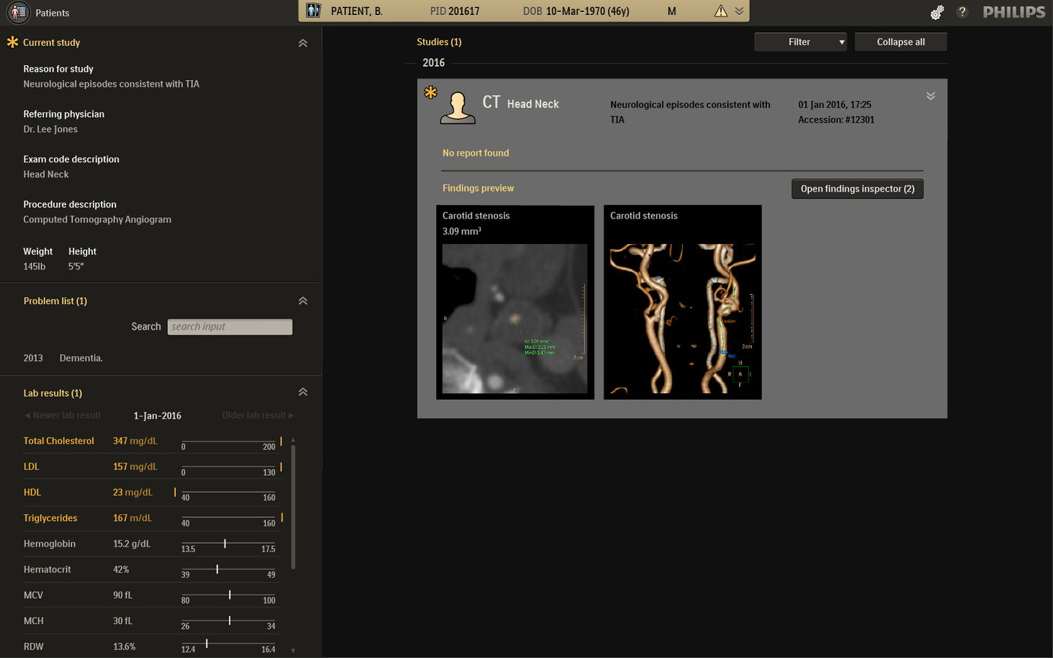Open application settings via the gear icon
Viewport: 1053px width, 658px height.
[937, 12]
